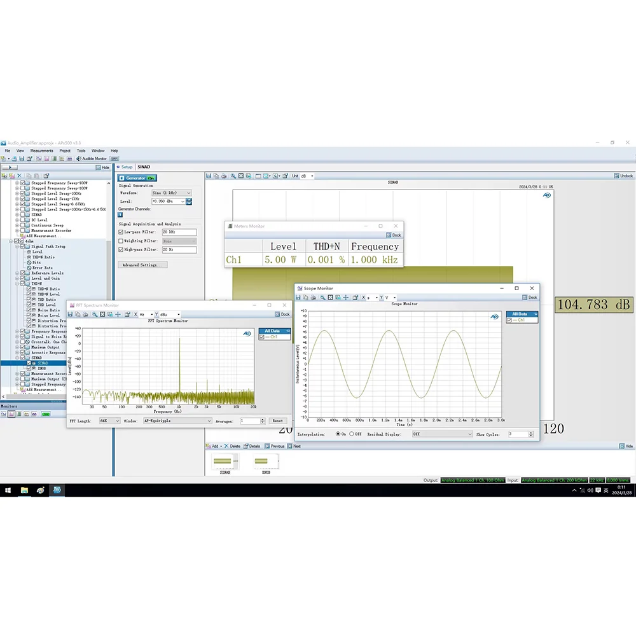Expand the Reference Levels tree node

coord(17,273)
